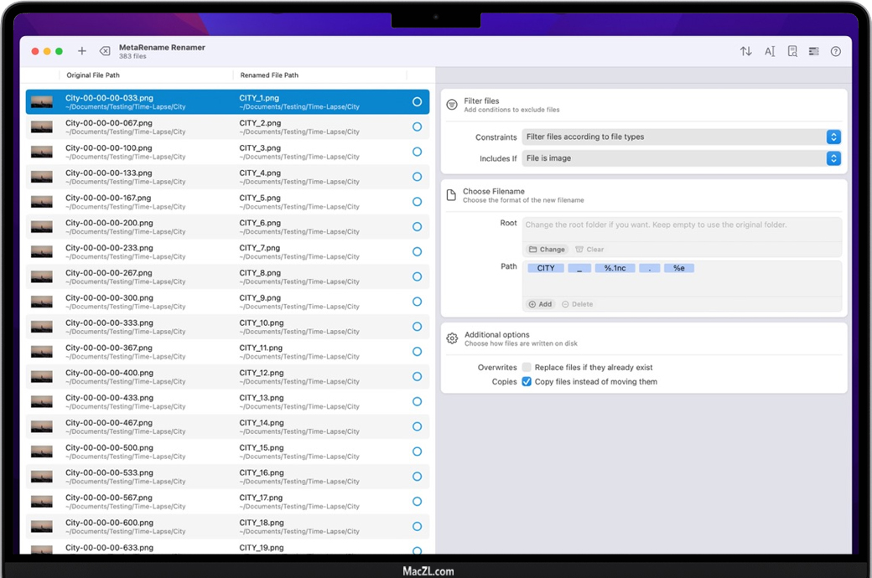Click the Add path token button
Viewport: 872px width, 578px height.
pos(540,304)
